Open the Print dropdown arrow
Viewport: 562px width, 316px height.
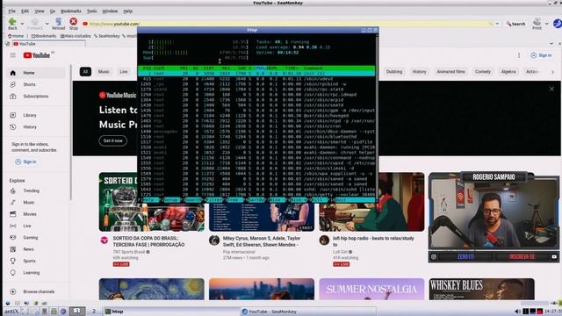coord(547,24)
